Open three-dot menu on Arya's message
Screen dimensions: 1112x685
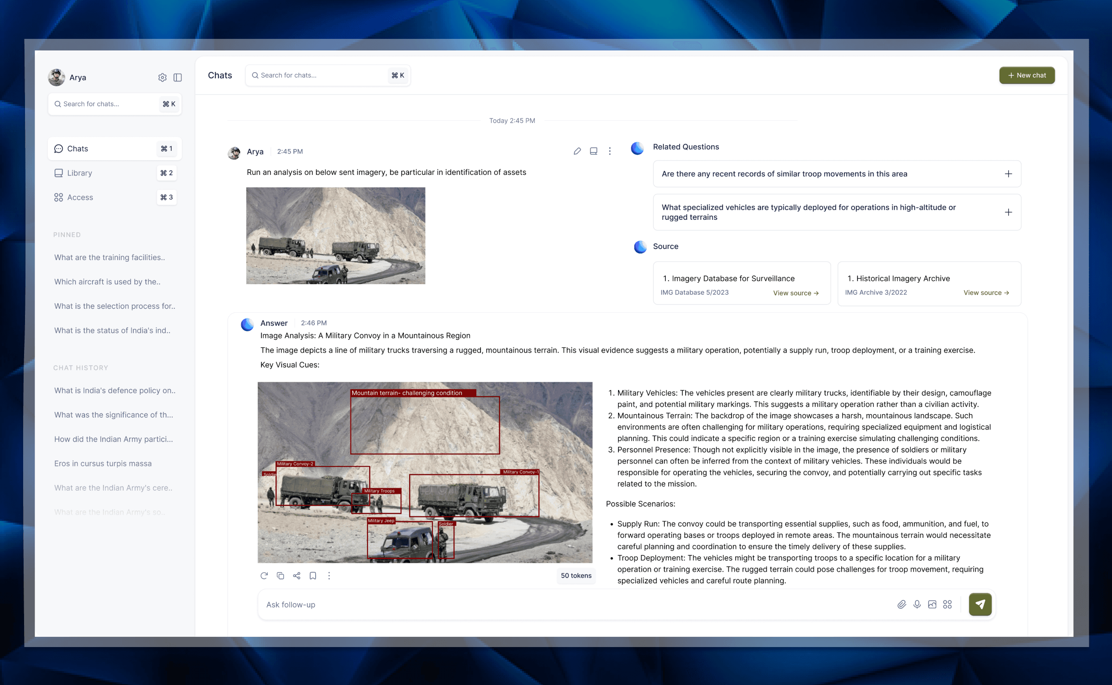(x=610, y=151)
